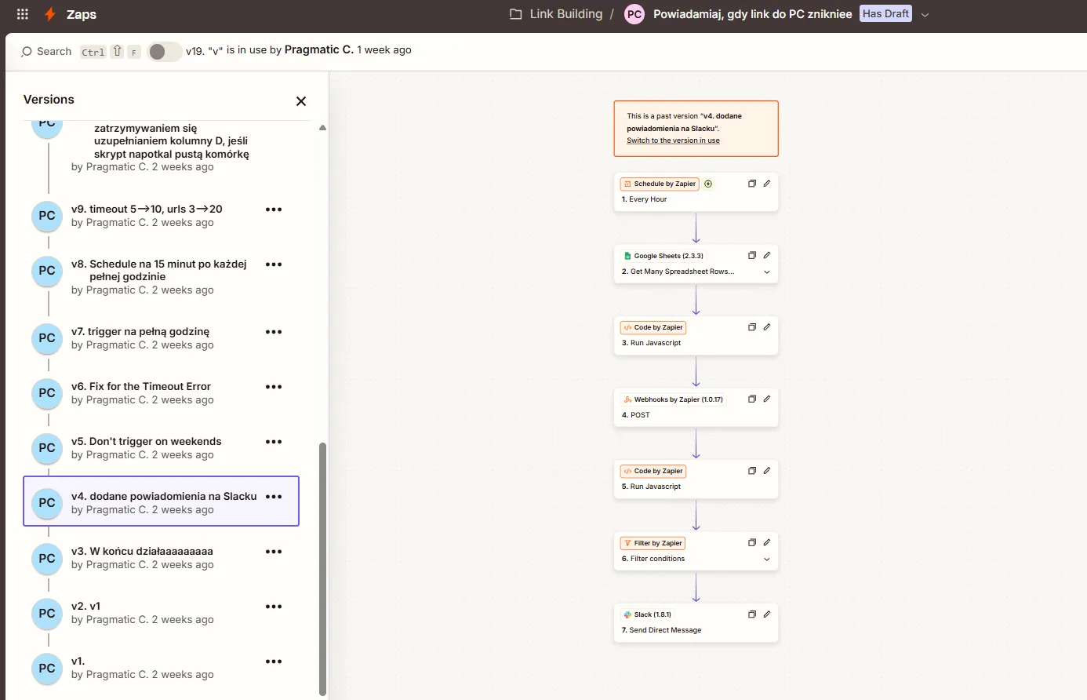Open options menu for version v8
The height and width of the screenshot is (700, 1087).
pos(274,264)
